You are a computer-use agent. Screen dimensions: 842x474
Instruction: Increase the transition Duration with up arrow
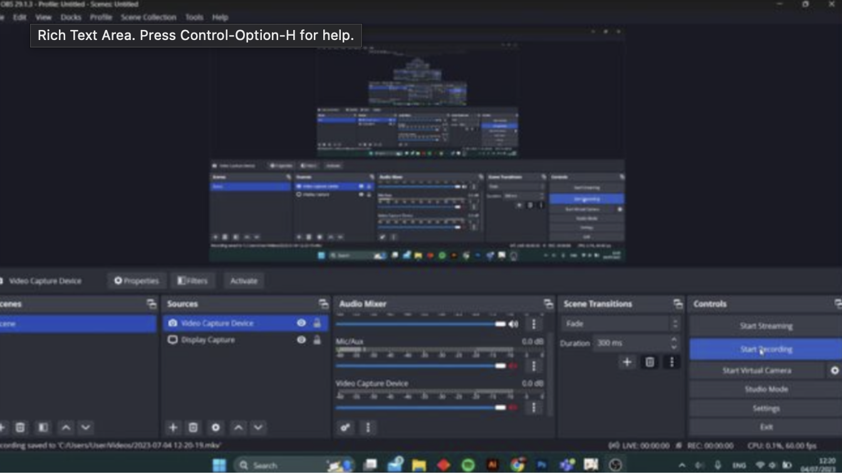click(x=674, y=340)
